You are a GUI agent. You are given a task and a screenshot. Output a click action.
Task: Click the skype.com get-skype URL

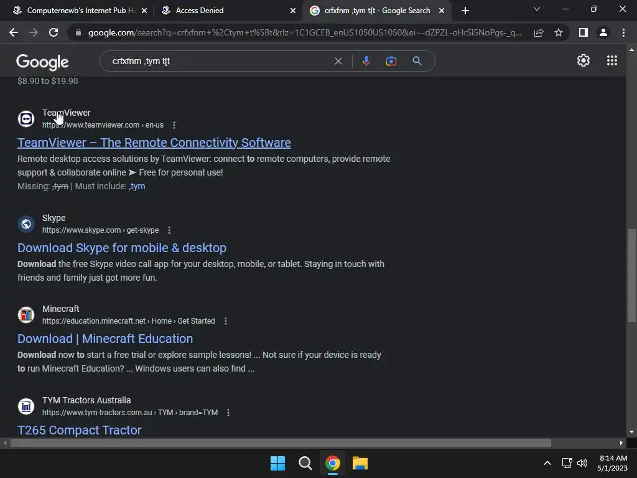coord(100,230)
